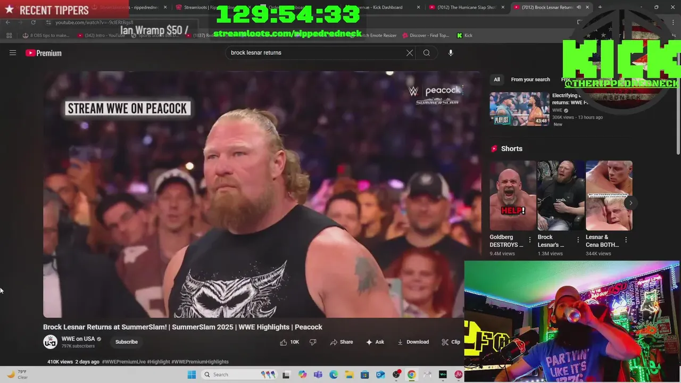Image resolution: width=681 pixels, height=383 pixels.
Task: Download the video
Action: (x=413, y=342)
